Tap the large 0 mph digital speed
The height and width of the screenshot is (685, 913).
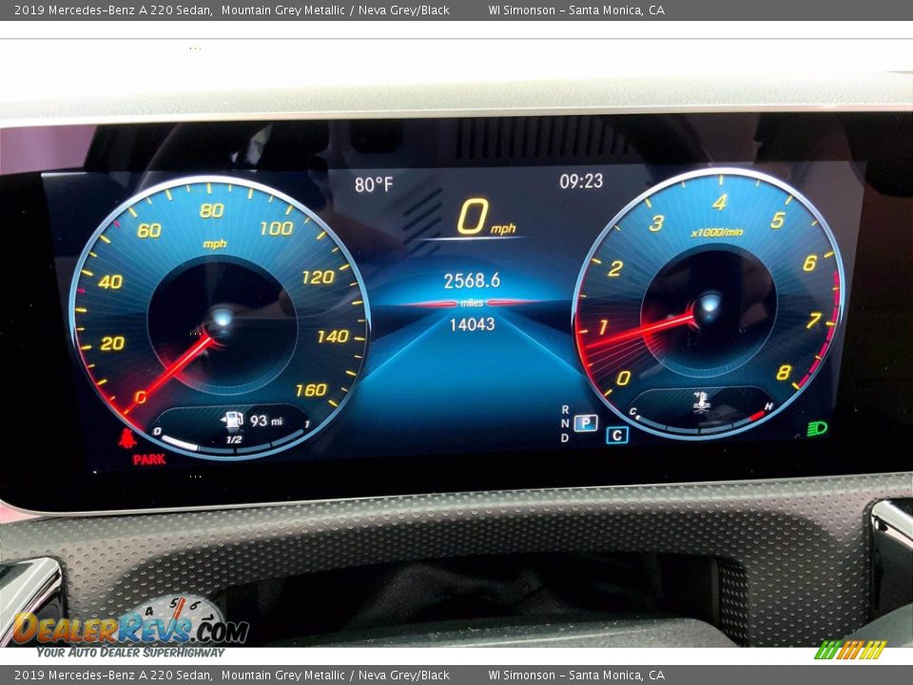tap(486, 218)
